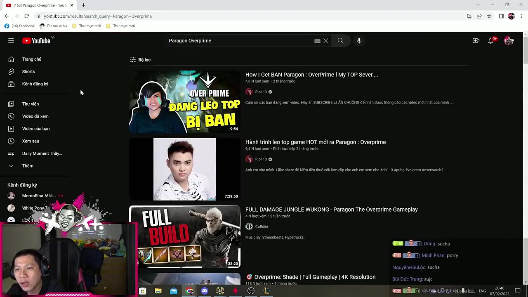This screenshot has width=528, height=297.
Task: Open the YouTube hamburger guide menu
Action: tap(11, 40)
